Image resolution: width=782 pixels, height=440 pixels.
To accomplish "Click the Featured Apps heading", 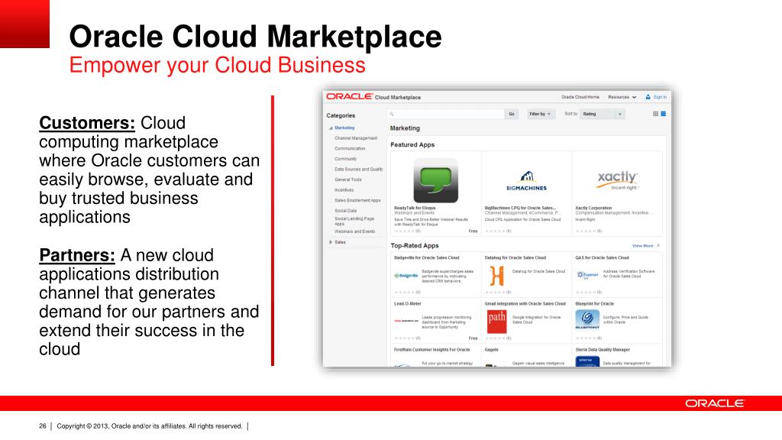I will 412,144.
